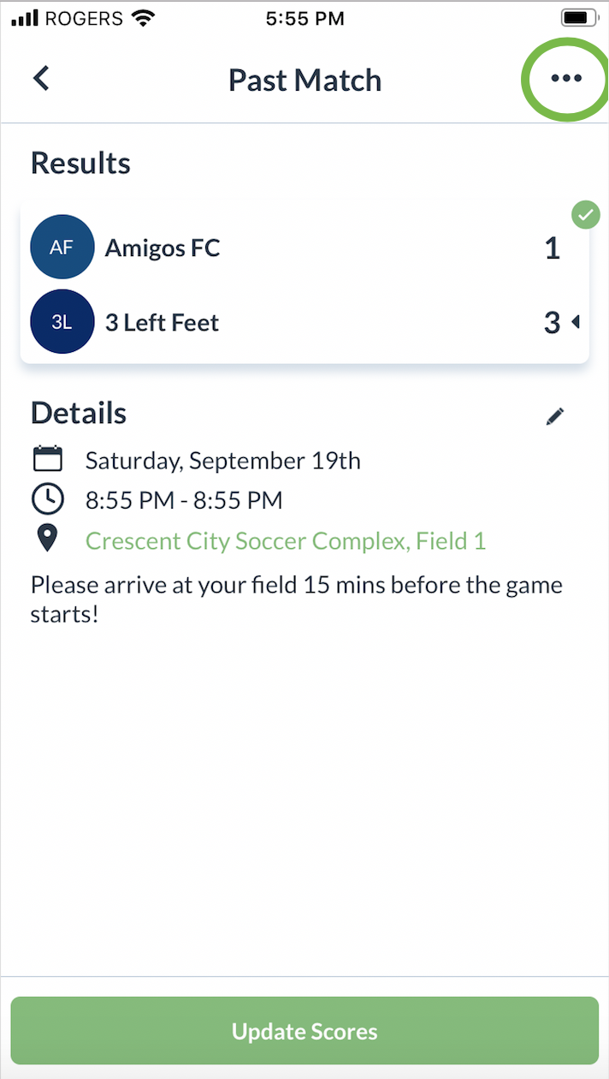Go back using the left chevron arrow

coord(41,79)
